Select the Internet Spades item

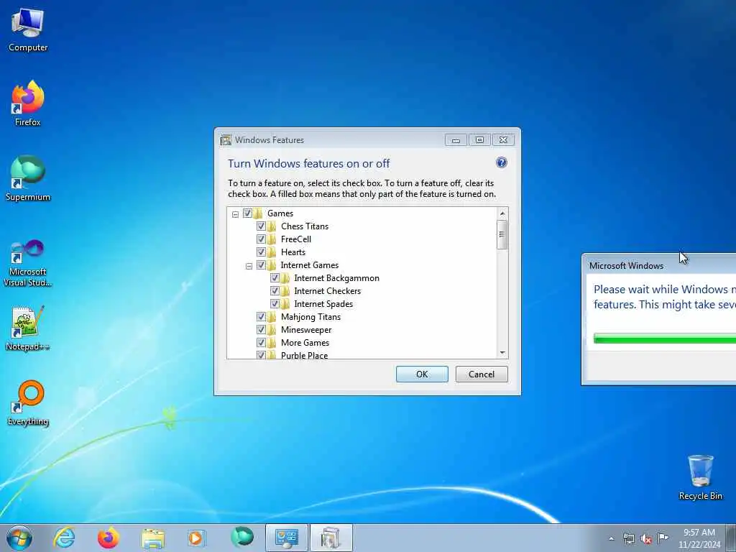click(x=323, y=304)
